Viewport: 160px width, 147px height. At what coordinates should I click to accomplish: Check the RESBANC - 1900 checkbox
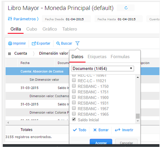[x=74, y=97]
